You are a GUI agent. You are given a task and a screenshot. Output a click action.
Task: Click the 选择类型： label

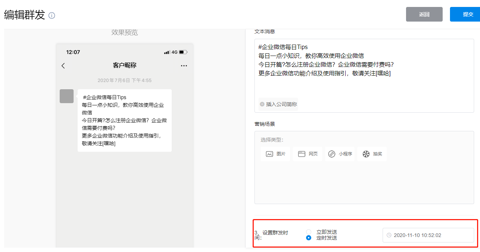pos(272,140)
